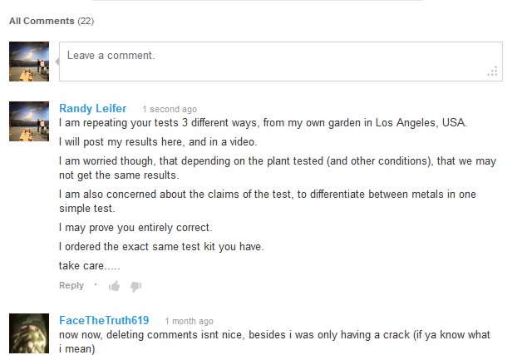Screen dimensions: 522x355
Task: Click the "1 second ago" timestamp
Action: click(x=170, y=110)
